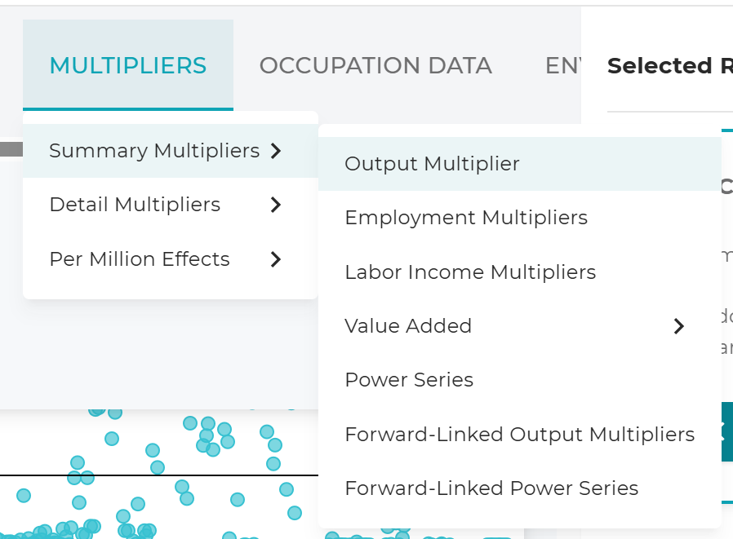Select Output Multiplier from the submenu
The width and height of the screenshot is (733, 539).
430,163
